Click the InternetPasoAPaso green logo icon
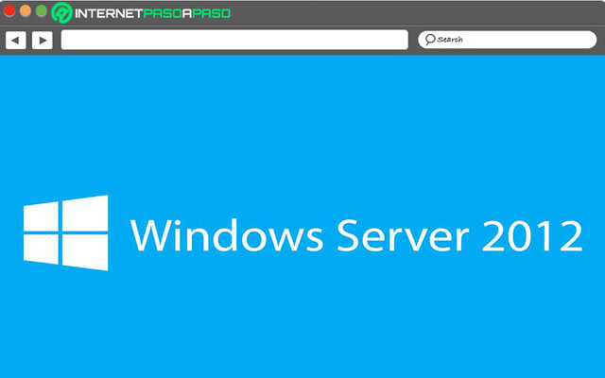This screenshot has width=605, height=378. (61, 12)
